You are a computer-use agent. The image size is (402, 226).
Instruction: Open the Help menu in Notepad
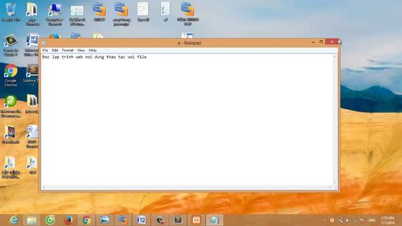point(92,50)
